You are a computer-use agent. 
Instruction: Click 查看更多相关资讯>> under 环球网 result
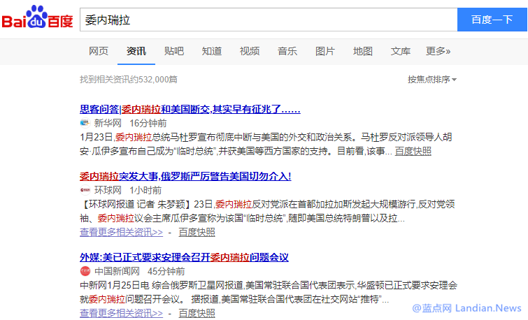click(121, 232)
